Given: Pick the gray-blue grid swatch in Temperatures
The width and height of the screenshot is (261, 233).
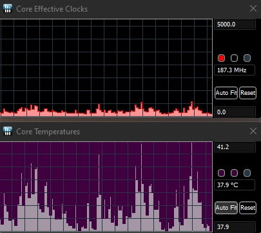Looking at the screenshot, I should 247,173.
